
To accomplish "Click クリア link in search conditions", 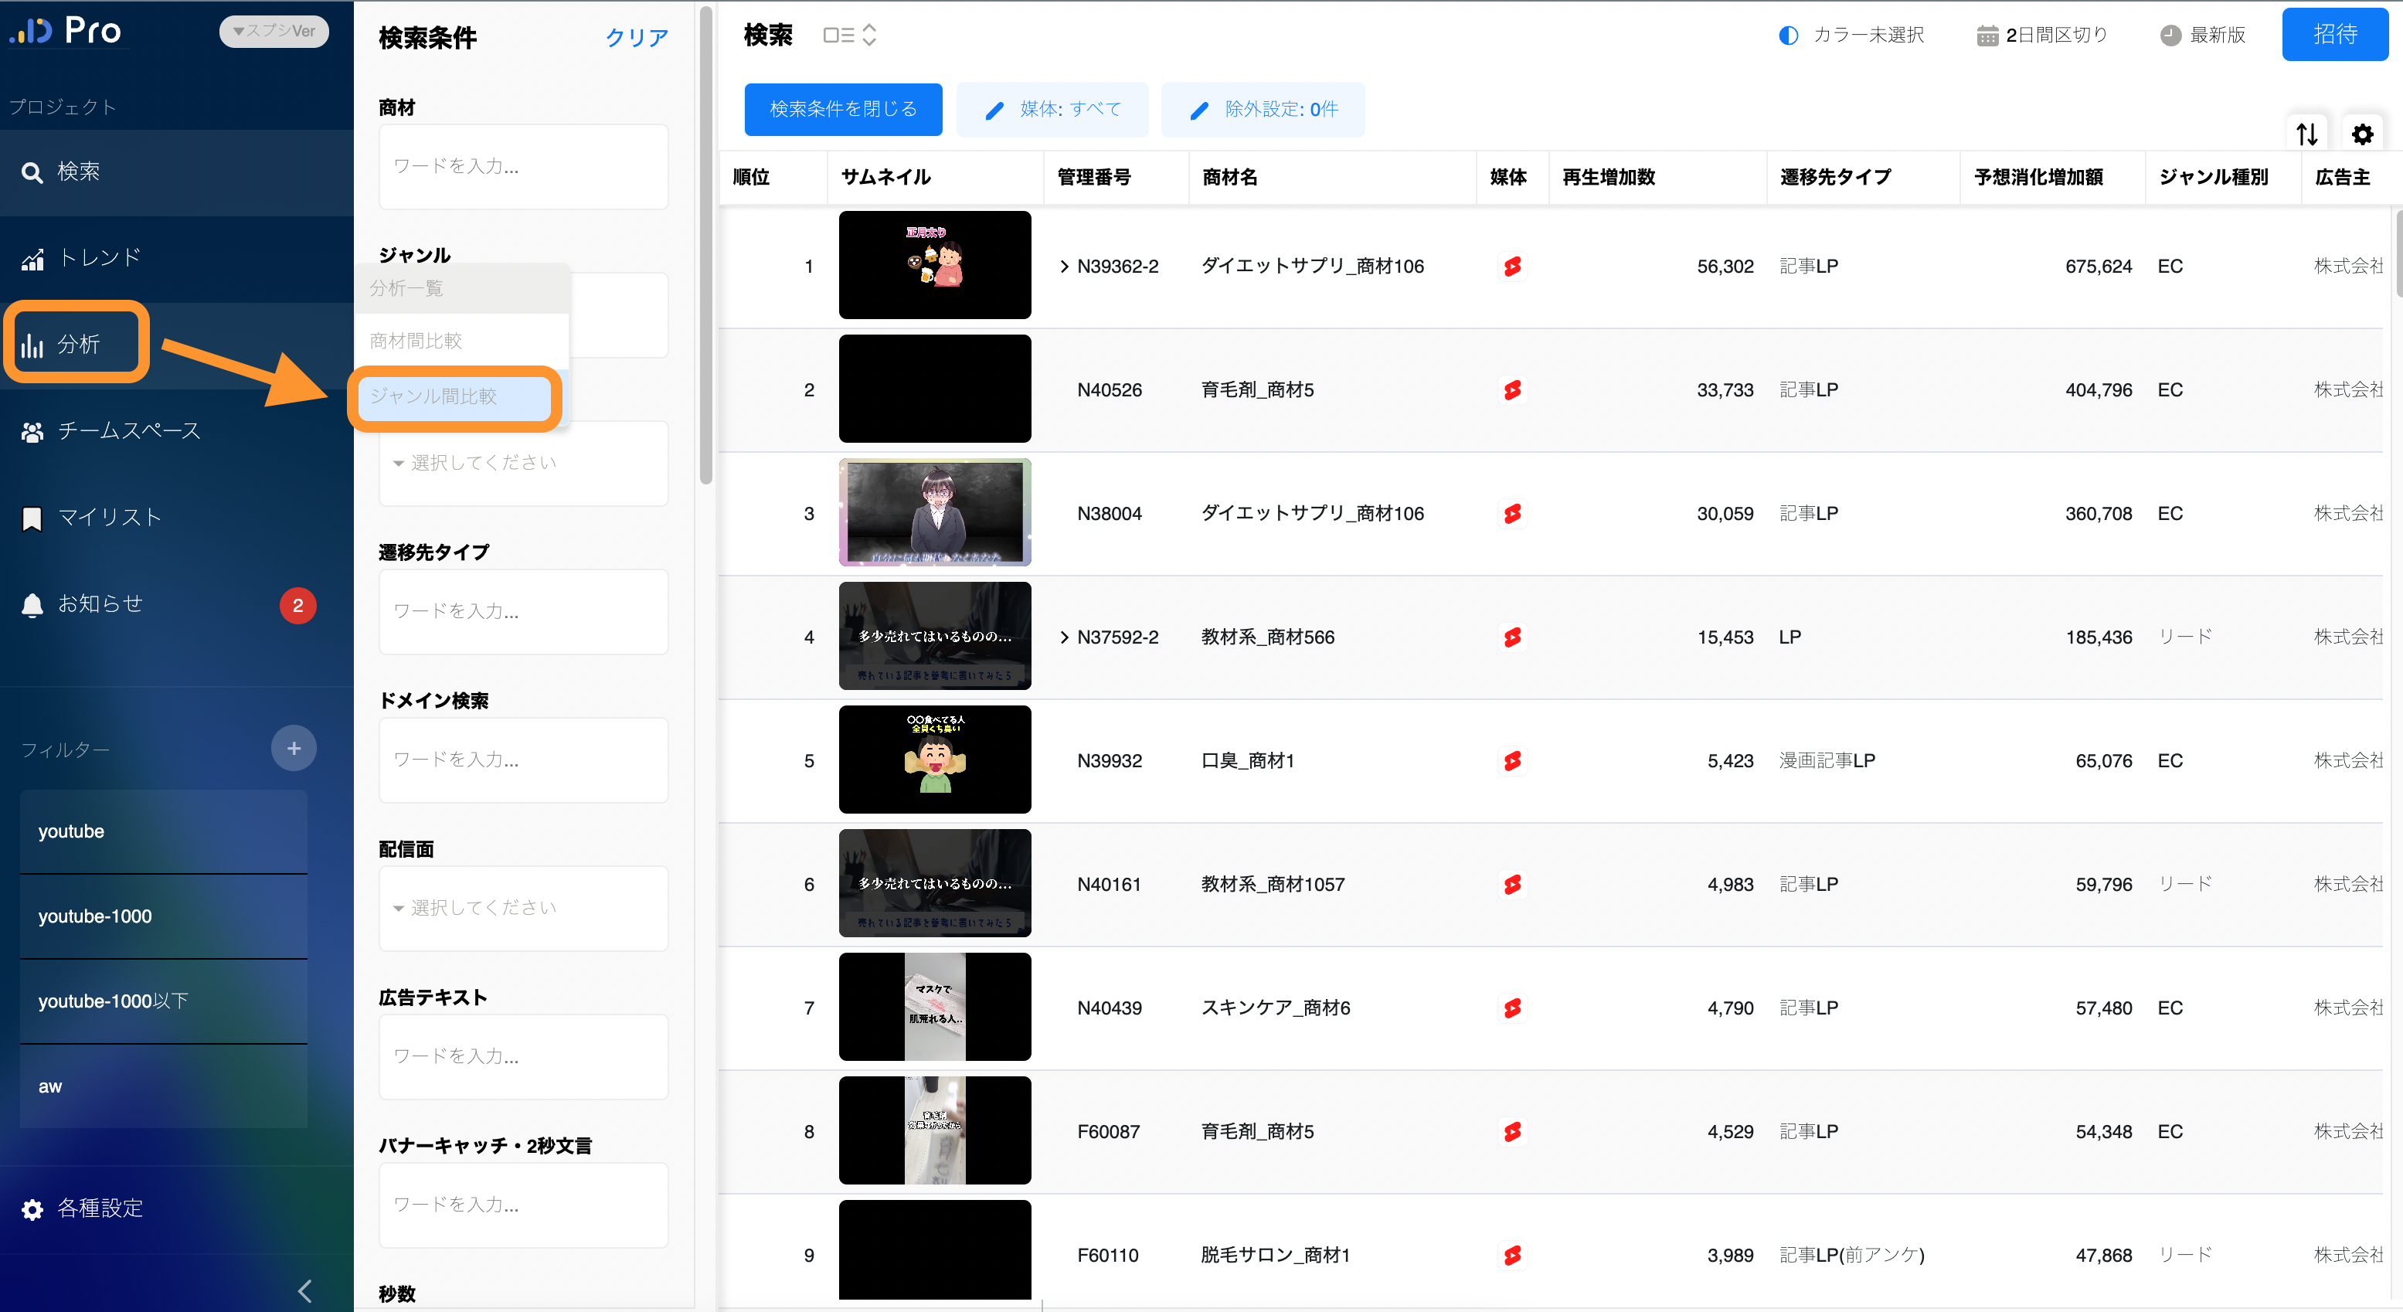I will tap(637, 37).
